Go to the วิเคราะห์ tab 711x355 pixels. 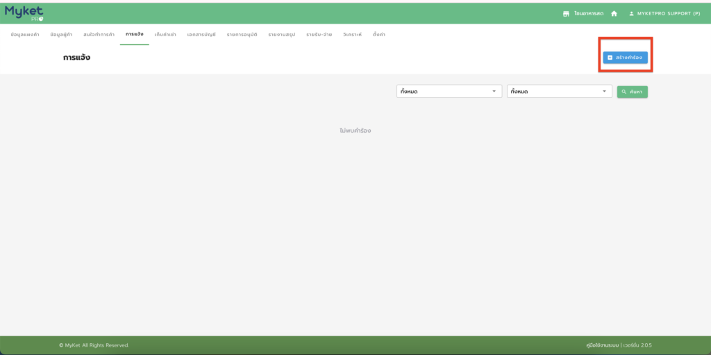(x=352, y=35)
